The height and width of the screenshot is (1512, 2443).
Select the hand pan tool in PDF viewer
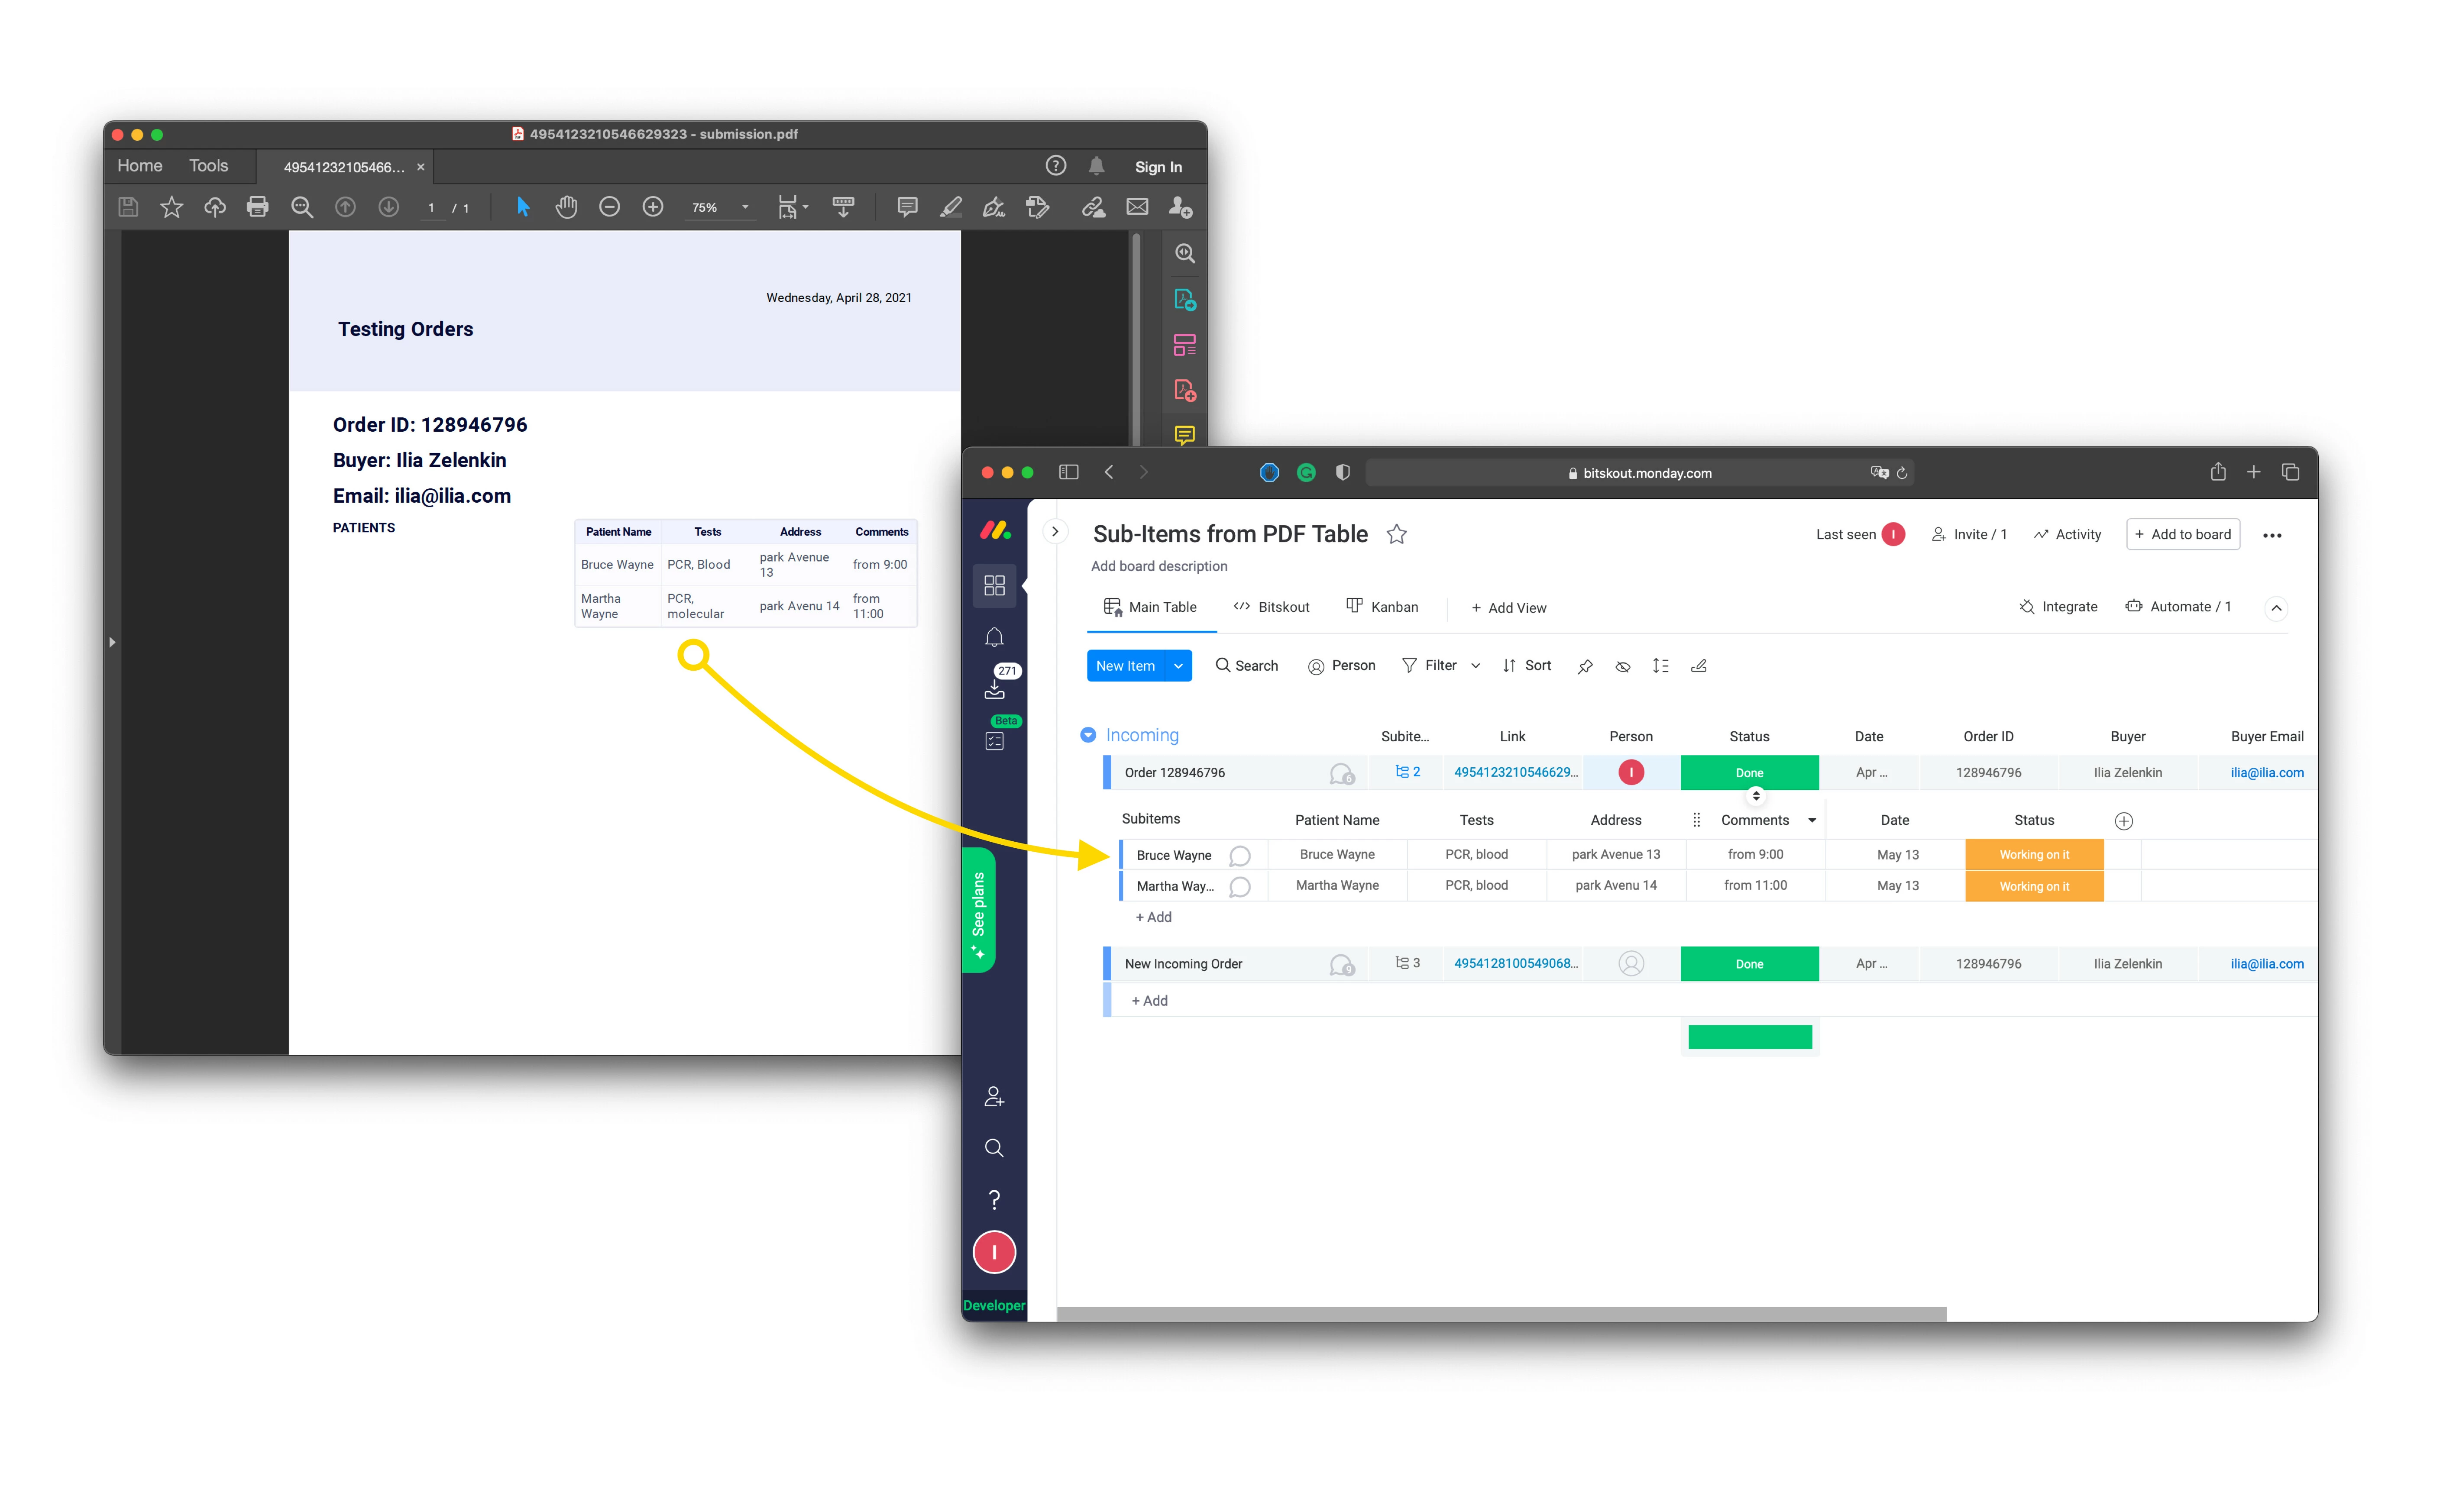pyautogui.click(x=566, y=207)
